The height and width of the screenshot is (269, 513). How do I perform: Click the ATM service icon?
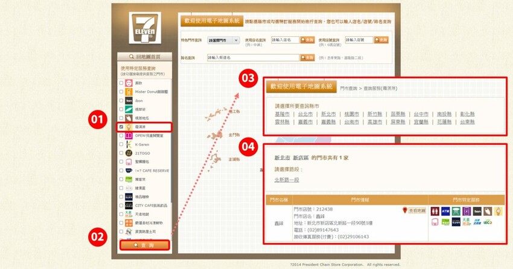445,211
